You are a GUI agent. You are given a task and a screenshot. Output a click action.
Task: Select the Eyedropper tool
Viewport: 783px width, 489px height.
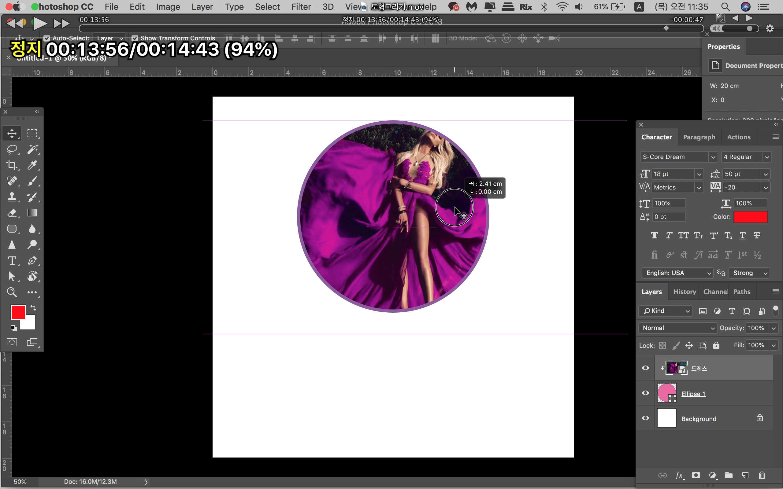[32, 165]
